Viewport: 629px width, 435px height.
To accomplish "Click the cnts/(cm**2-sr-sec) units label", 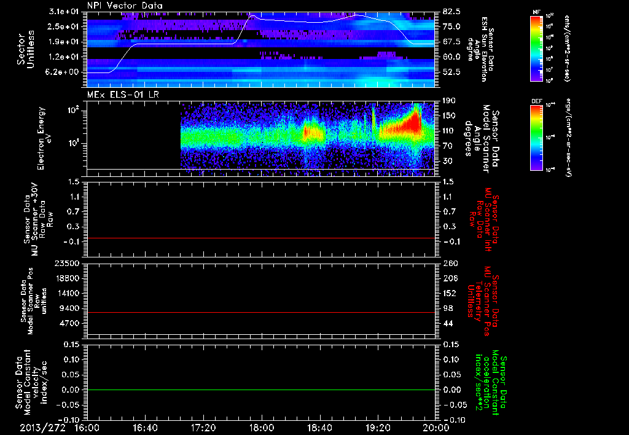I will pyautogui.click(x=567, y=49).
